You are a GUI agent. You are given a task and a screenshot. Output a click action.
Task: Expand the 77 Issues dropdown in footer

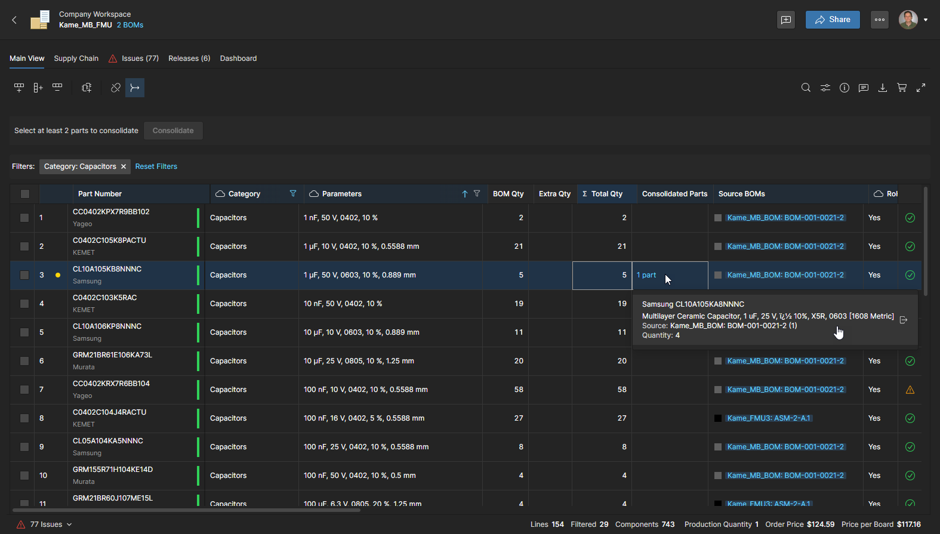[69, 524]
